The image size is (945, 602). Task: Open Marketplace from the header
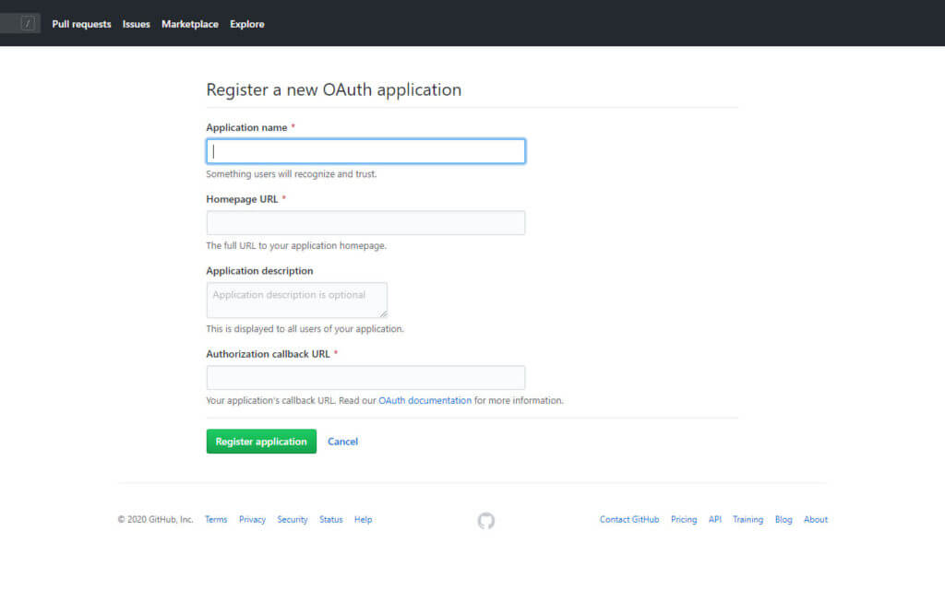[190, 24]
